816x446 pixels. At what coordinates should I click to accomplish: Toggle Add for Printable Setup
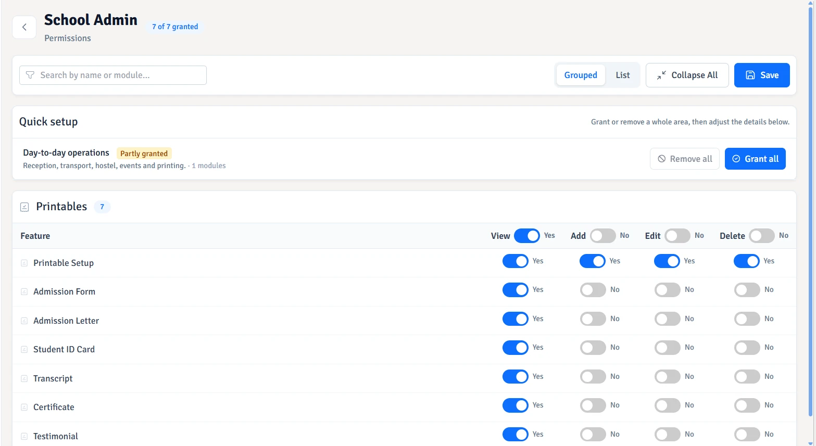tap(593, 261)
